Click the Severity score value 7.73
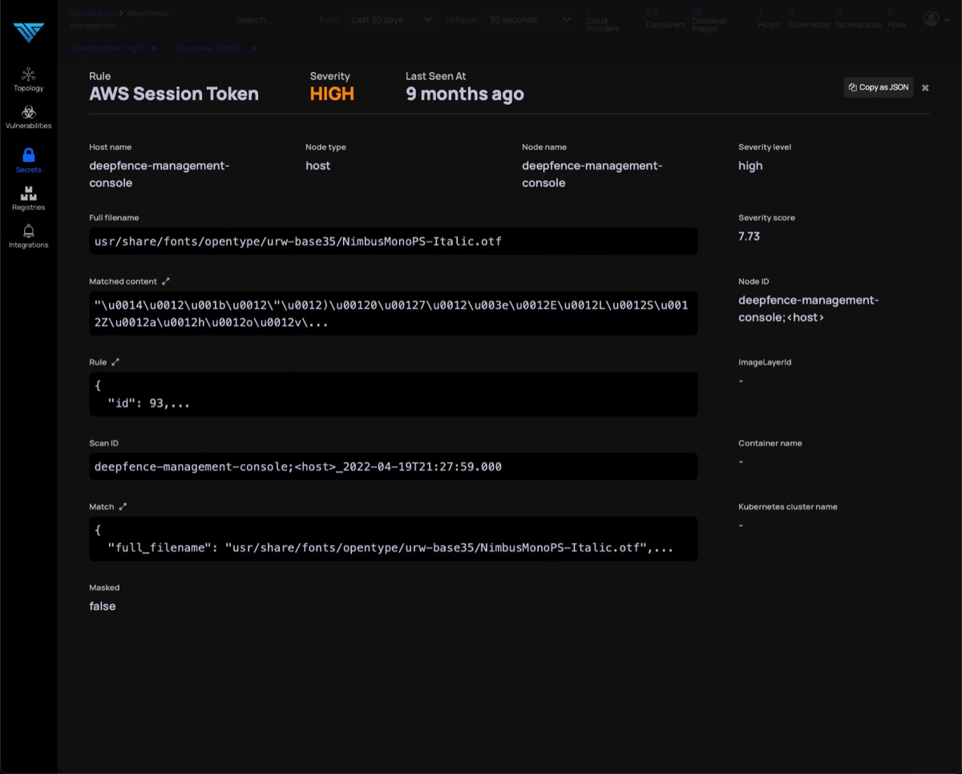 pos(749,236)
